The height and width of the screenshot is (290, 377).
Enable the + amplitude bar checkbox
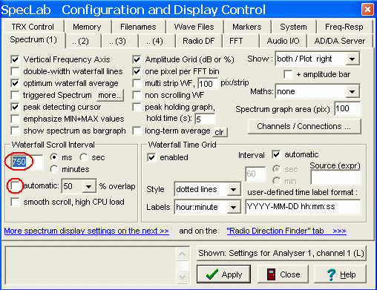(x=289, y=74)
